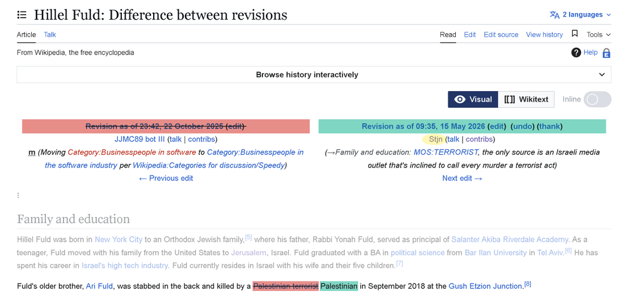Open Israel's high tech industry link
625x293 pixels.
(x=124, y=265)
